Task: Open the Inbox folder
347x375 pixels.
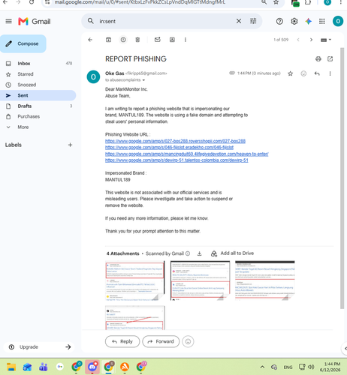Action: coord(38,64)
